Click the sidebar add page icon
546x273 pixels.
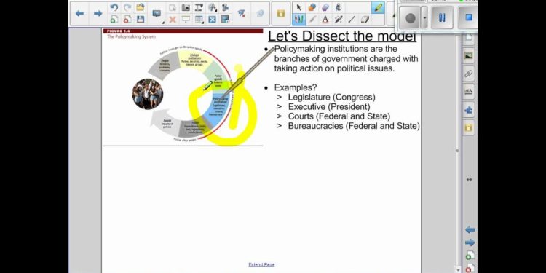coord(470,256)
